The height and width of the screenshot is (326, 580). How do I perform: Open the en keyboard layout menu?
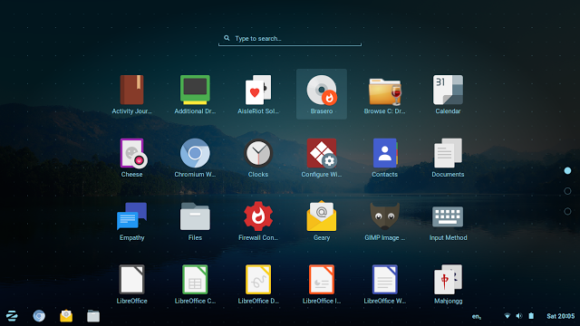pyautogui.click(x=477, y=316)
